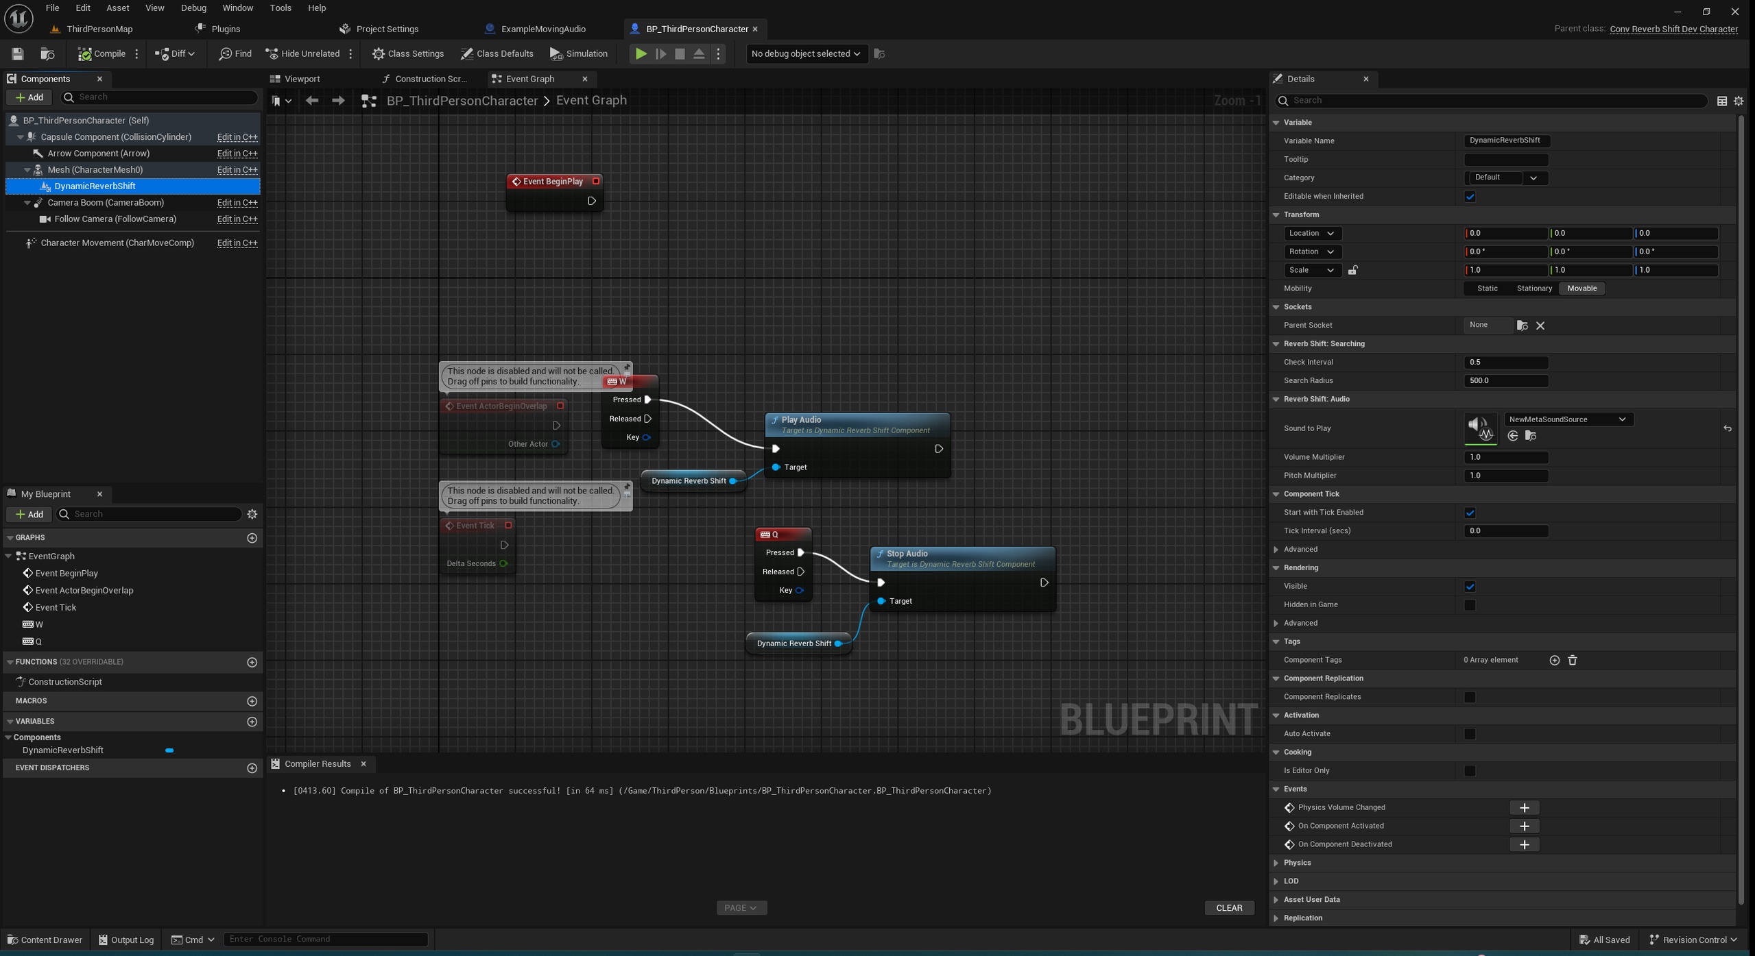Expand the Physics section
This screenshot has width=1755, height=956.
pyautogui.click(x=1276, y=863)
